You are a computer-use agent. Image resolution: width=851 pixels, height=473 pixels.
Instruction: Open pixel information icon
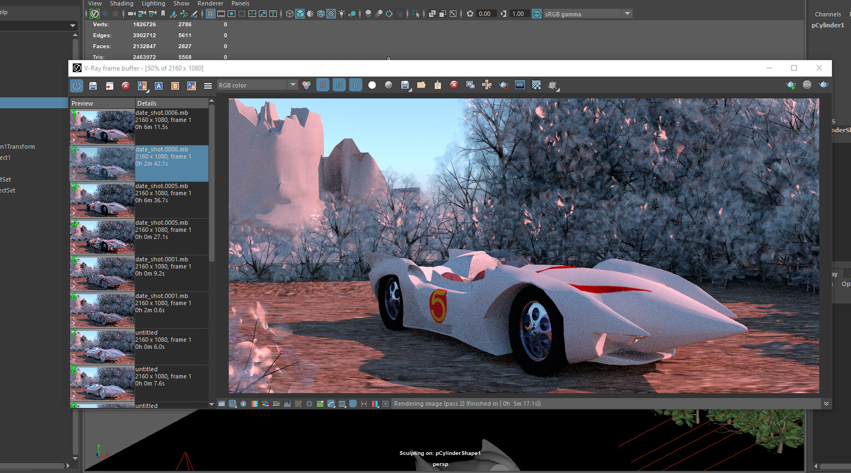click(244, 404)
